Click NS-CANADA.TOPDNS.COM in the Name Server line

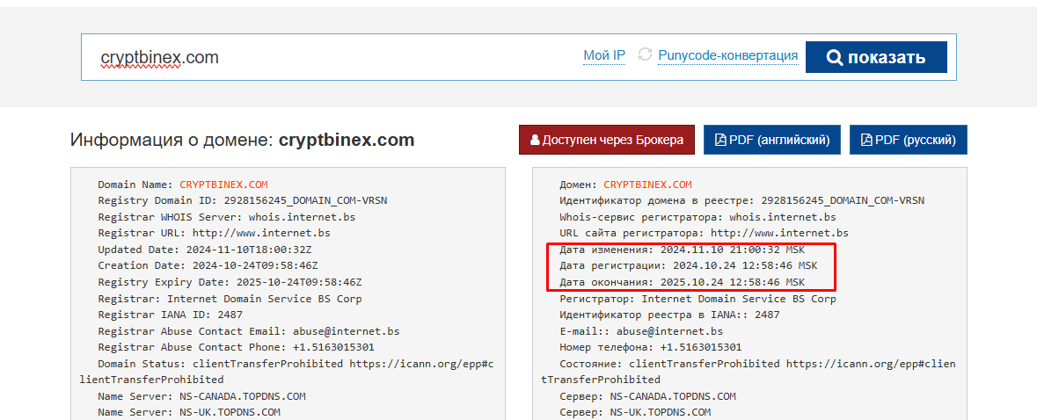pyautogui.click(x=242, y=396)
